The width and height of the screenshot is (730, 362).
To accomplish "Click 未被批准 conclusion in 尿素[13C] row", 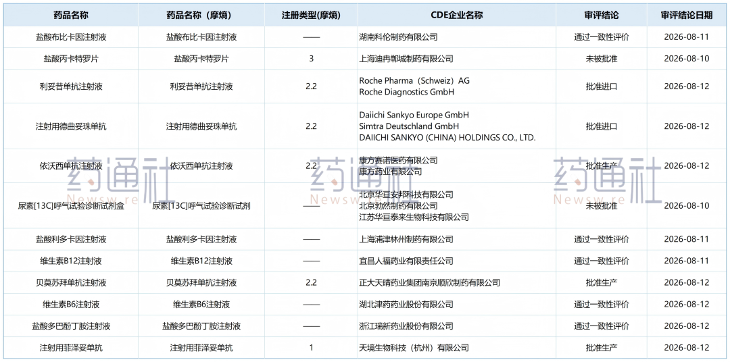I will coord(602,206).
